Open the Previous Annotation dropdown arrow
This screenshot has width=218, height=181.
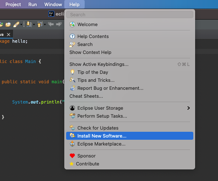[x=44, y=25]
